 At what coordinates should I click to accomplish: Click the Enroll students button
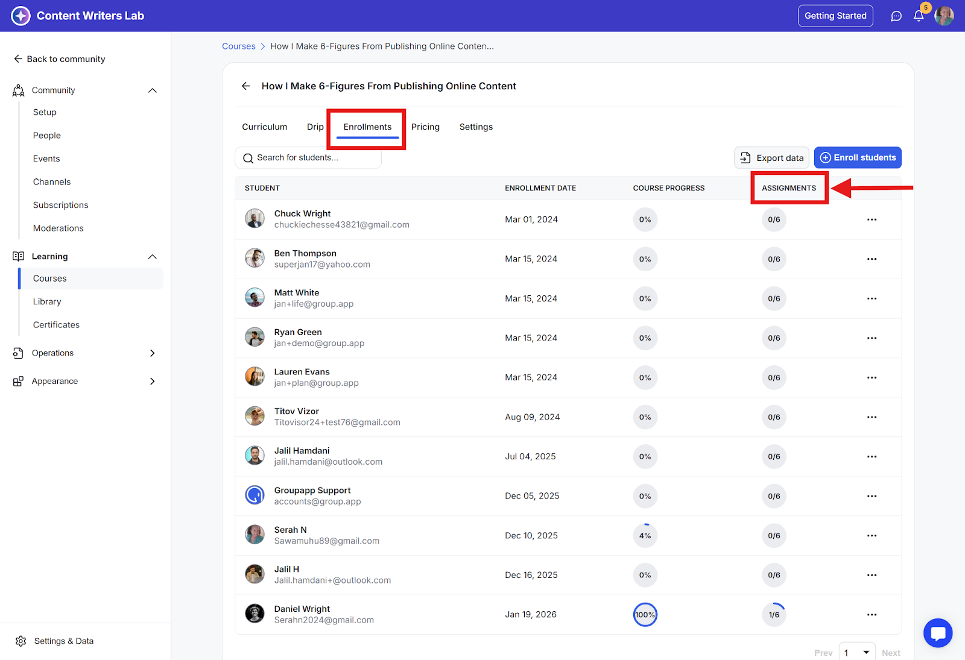pos(858,158)
